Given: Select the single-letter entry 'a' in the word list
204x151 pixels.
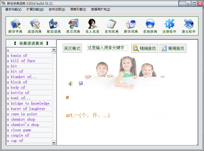Looking at the screenshot, I should tap(29, 50).
